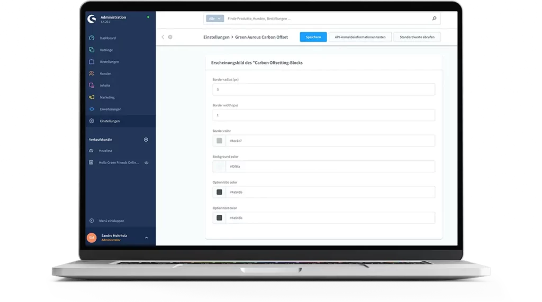Click the Kataloge icon in sidebar

coord(92,50)
